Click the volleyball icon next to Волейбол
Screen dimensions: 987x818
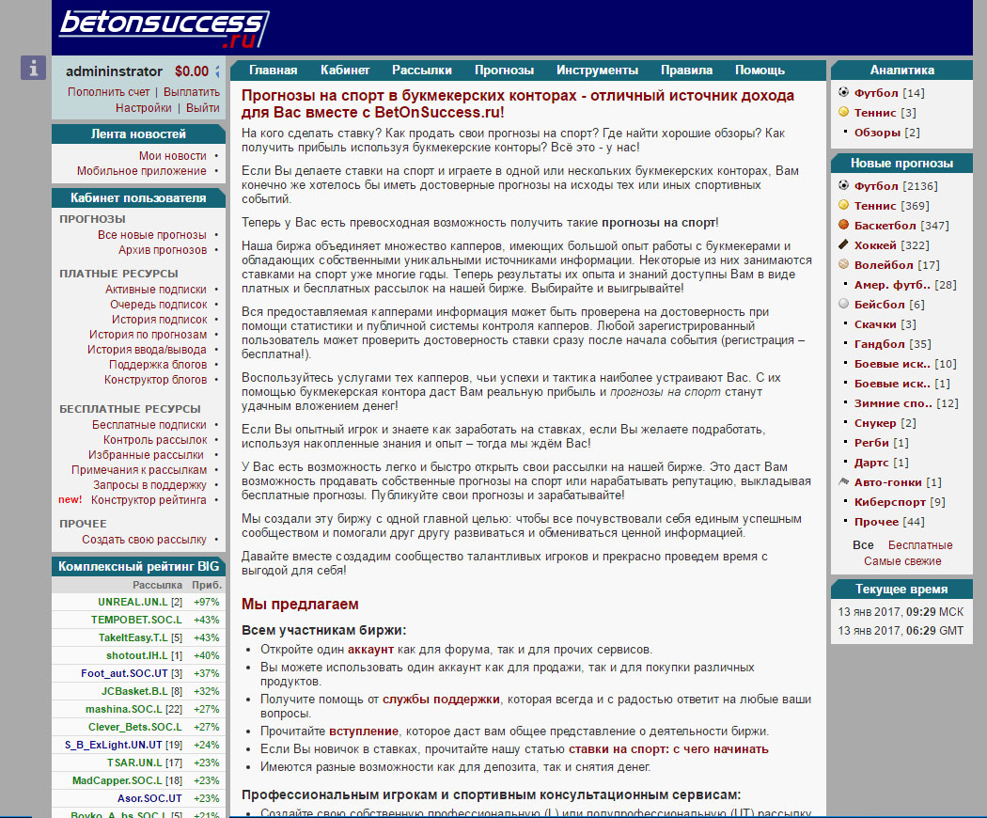(x=843, y=264)
